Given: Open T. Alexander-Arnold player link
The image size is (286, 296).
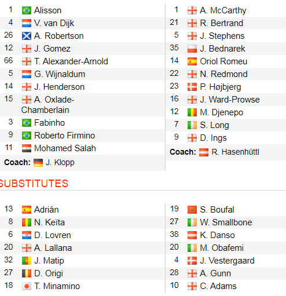Looking at the screenshot, I should 71,61.
